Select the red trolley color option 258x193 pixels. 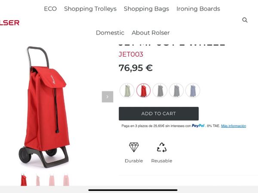[x=143, y=90]
